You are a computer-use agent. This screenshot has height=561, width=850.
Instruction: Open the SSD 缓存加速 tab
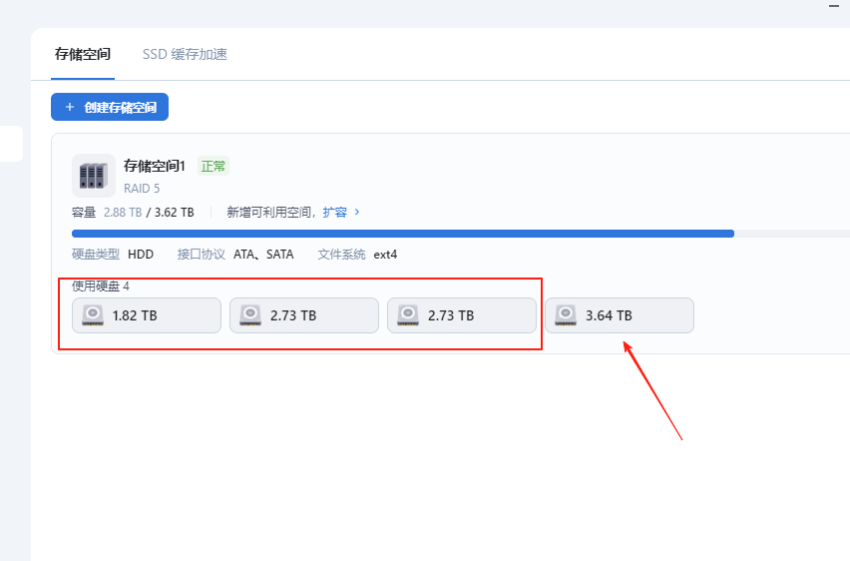(185, 54)
